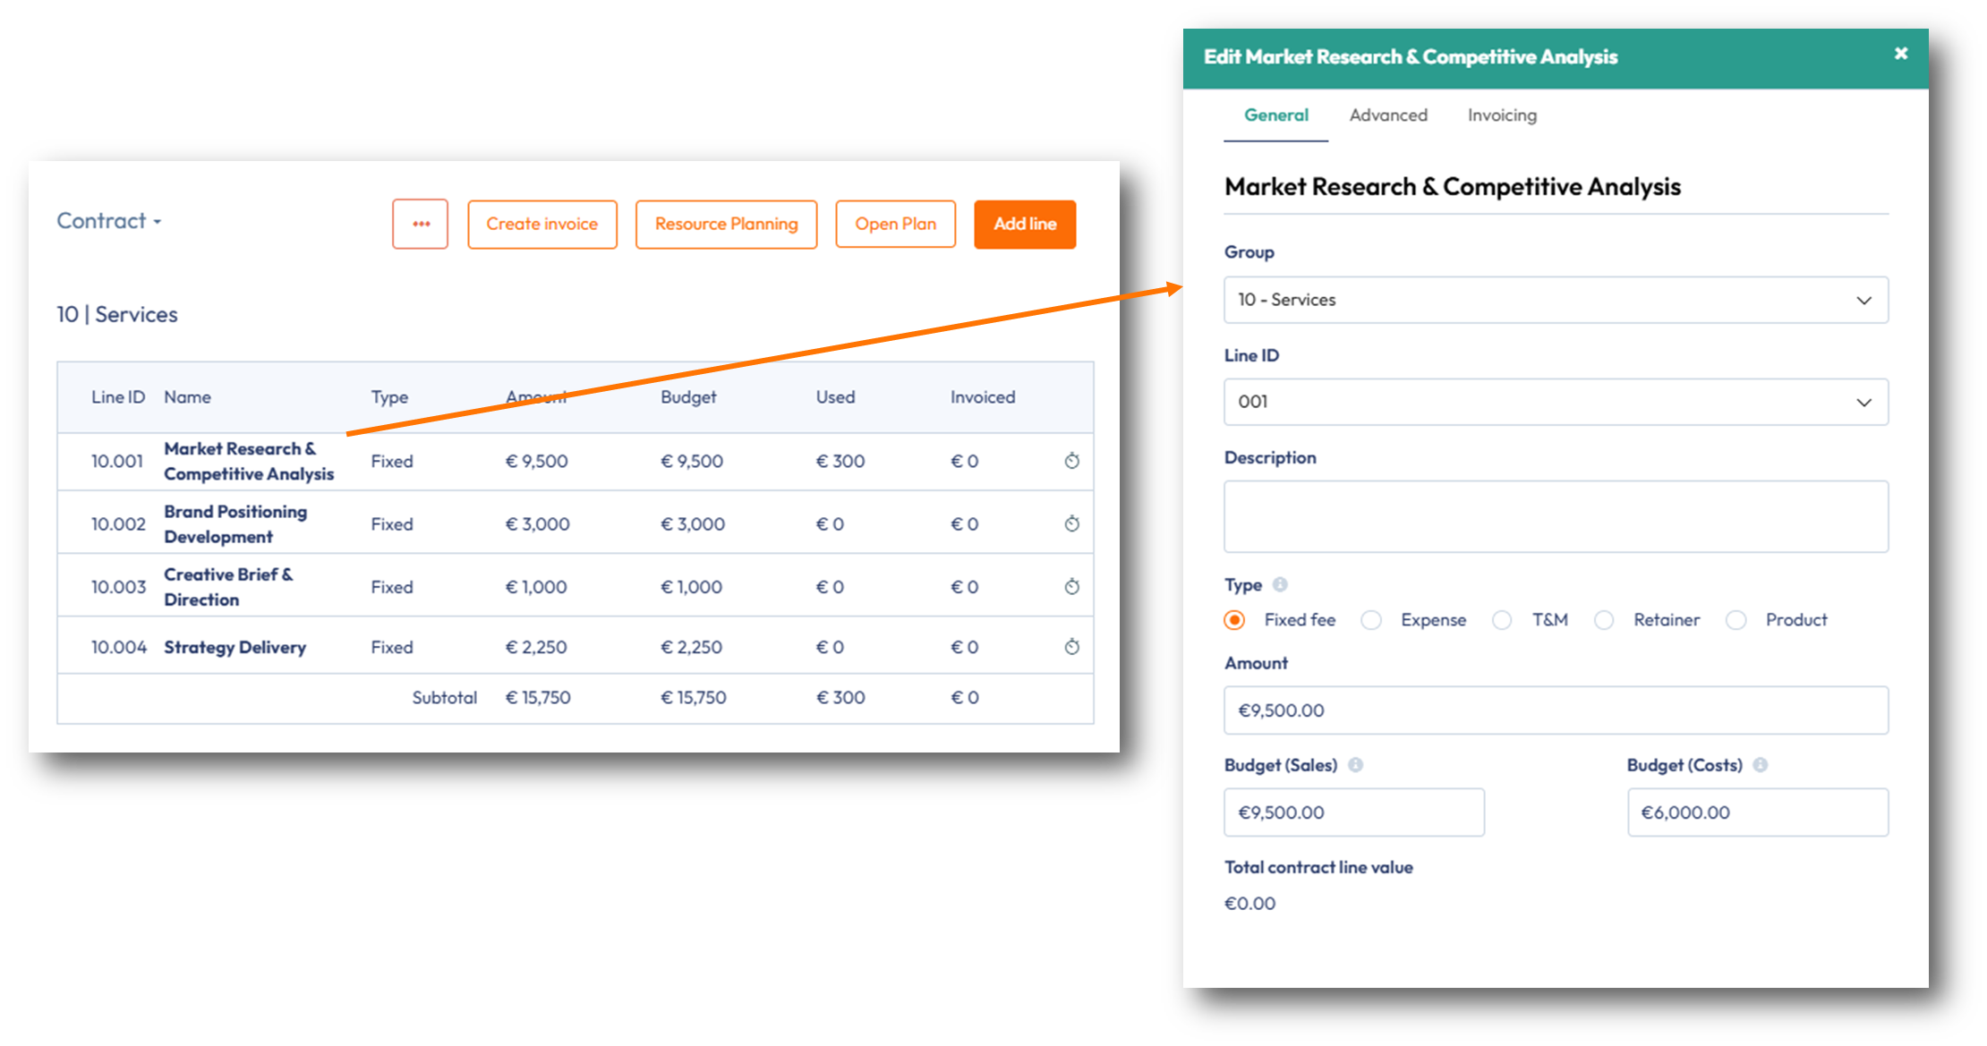The image size is (1987, 1046).
Task: Close the Edit Market Research panel
Action: pos(1901,54)
